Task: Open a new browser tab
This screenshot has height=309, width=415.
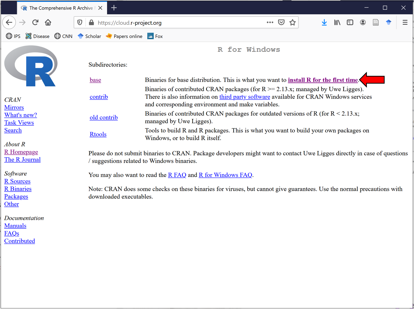Action: [x=114, y=8]
